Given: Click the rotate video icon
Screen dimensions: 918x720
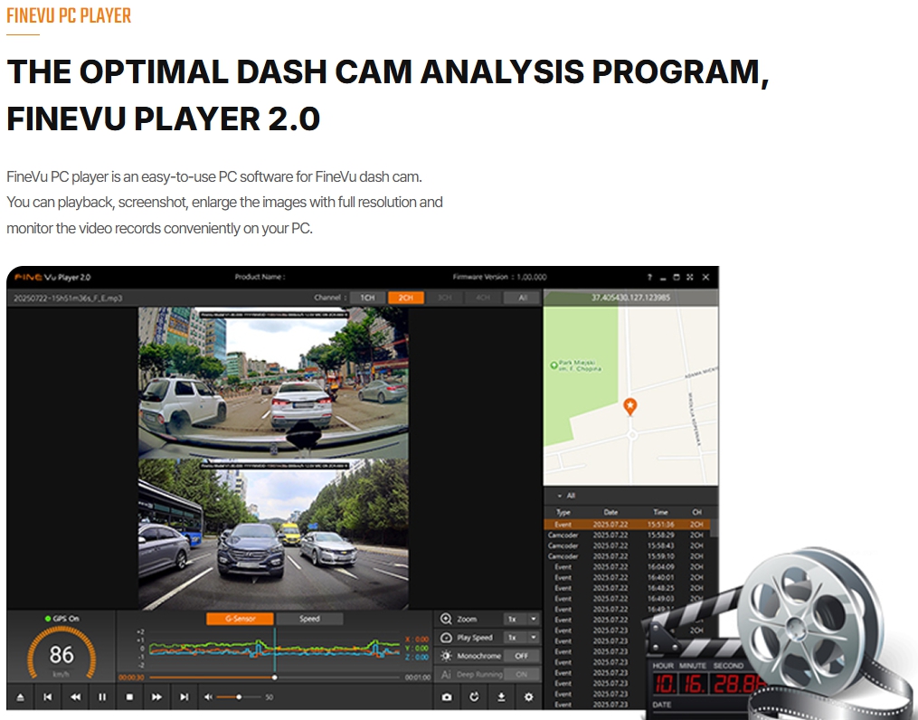Looking at the screenshot, I should pos(474,697).
